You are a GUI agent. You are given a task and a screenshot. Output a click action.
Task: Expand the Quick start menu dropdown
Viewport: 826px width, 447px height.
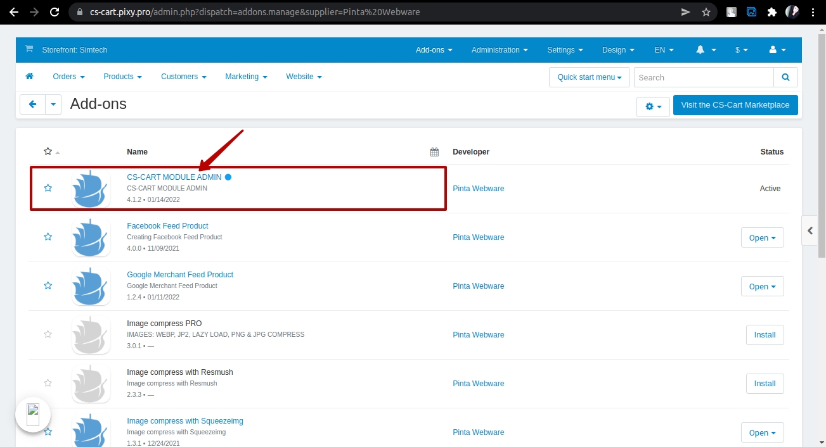pos(589,77)
